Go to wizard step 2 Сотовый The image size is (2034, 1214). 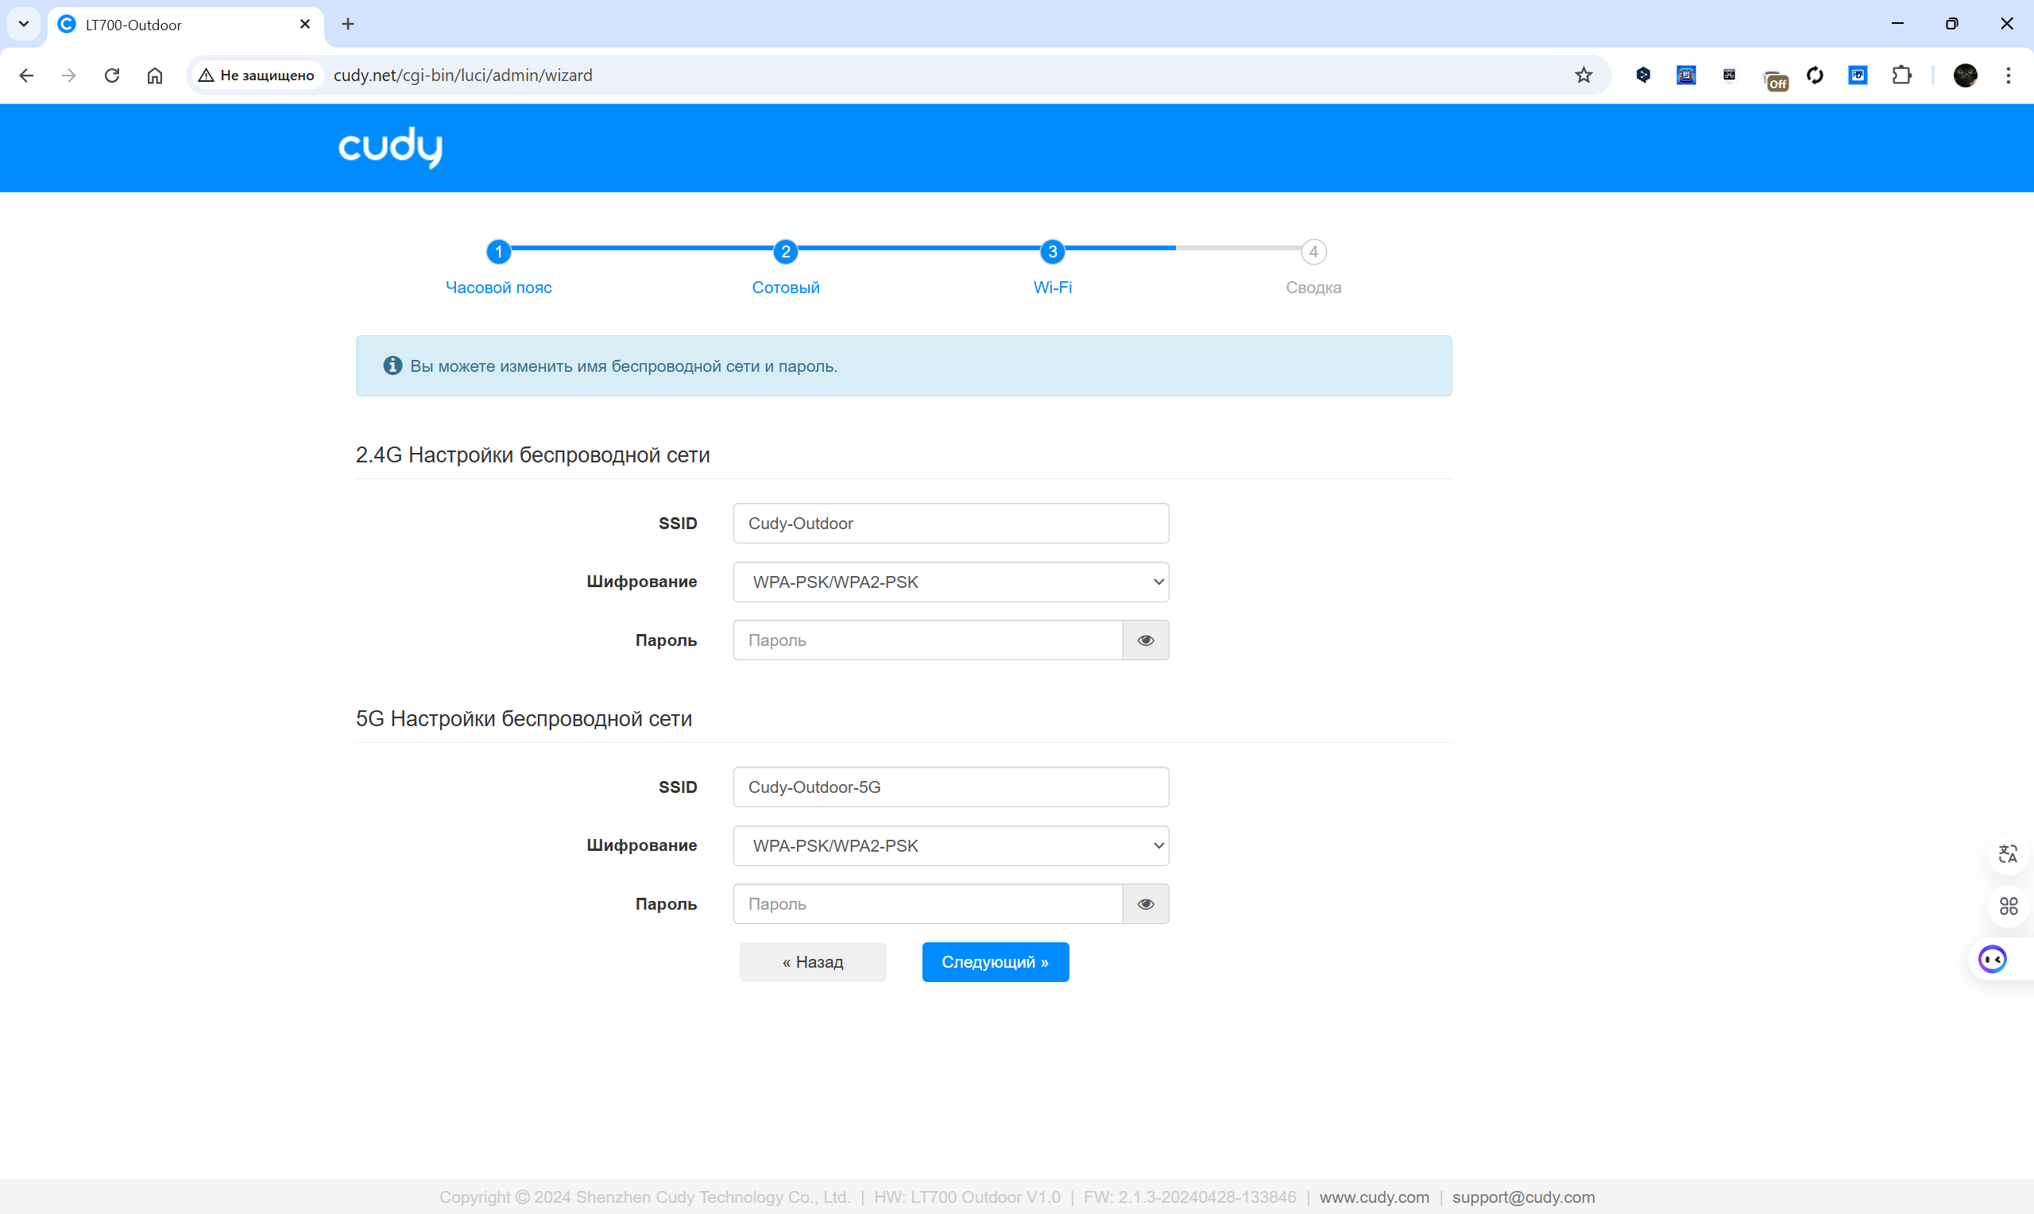(x=785, y=252)
